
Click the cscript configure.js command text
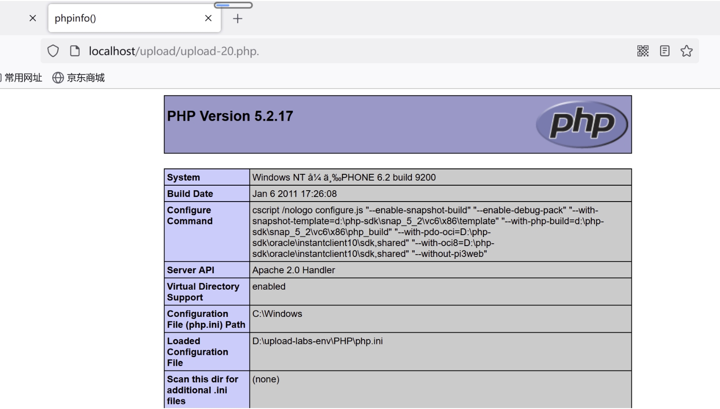click(428, 232)
